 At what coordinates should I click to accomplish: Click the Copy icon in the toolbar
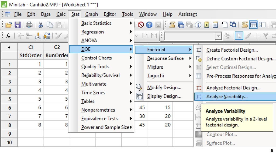pyautogui.click(x=50, y=25)
